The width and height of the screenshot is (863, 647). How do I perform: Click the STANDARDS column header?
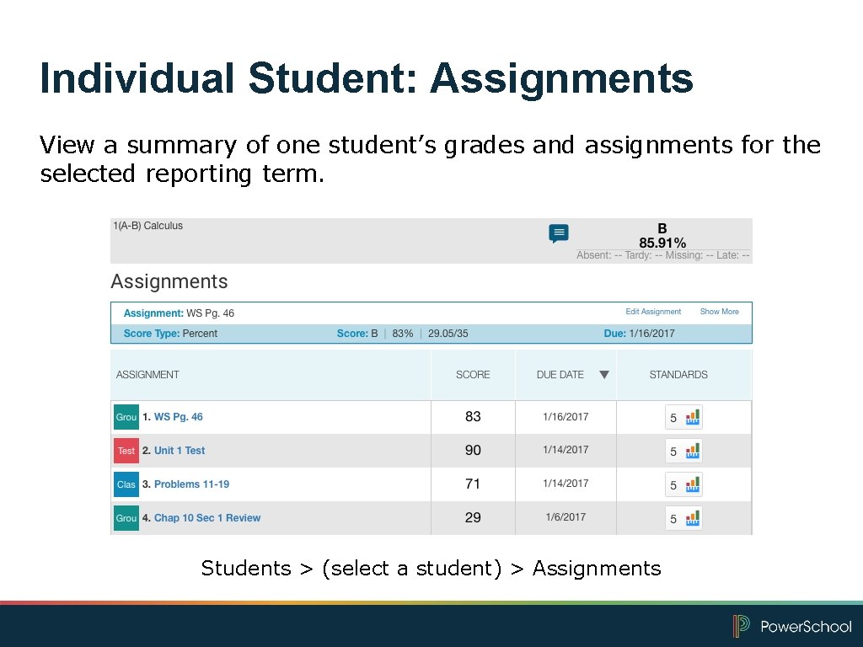678,375
